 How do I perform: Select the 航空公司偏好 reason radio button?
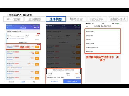click(118, 35)
